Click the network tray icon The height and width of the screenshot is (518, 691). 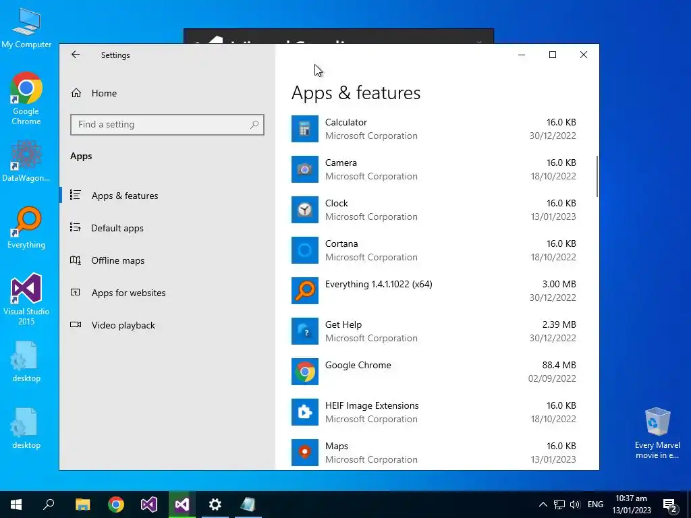pyautogui.click(x=559, y=505)
